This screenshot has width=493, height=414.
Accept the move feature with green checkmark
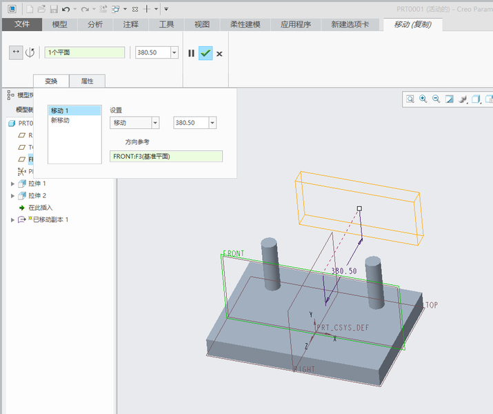coord(205,53)
